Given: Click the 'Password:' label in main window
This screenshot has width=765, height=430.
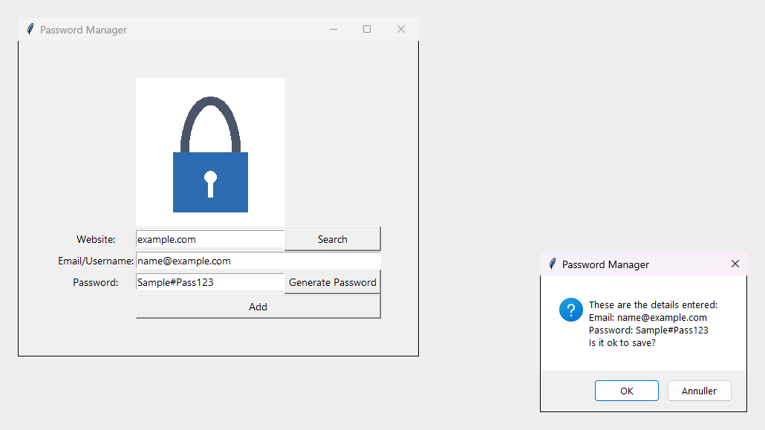Looking at the screenshot, I should pyautogui.click(x=96, y=283).
